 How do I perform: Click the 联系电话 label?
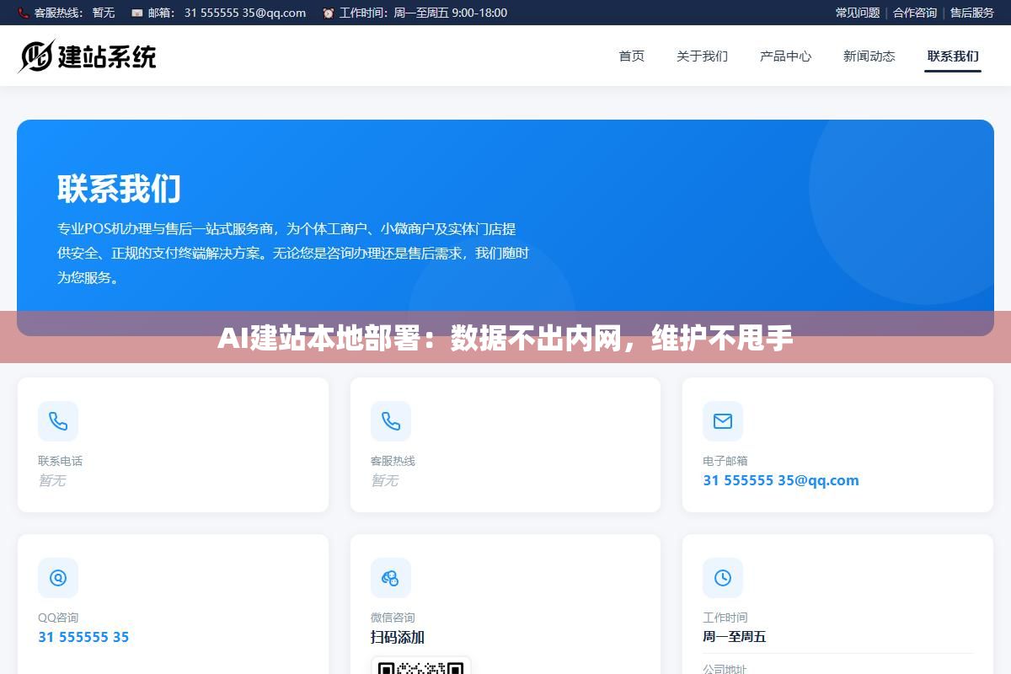pos(60,461)
